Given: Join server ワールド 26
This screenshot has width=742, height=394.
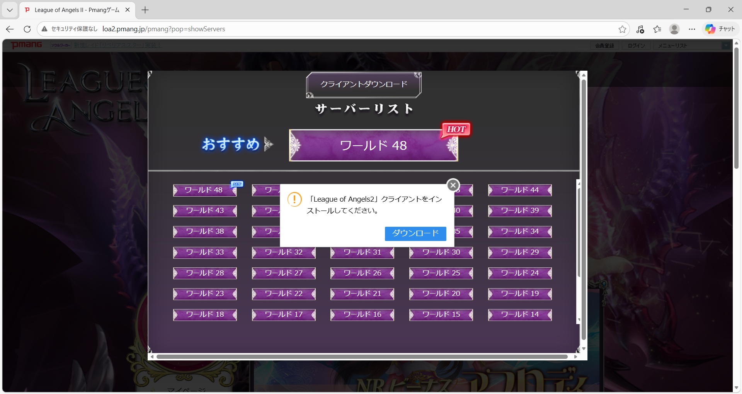Looking at the screenshot, I should pyautogui.click(x=362, y=273).
